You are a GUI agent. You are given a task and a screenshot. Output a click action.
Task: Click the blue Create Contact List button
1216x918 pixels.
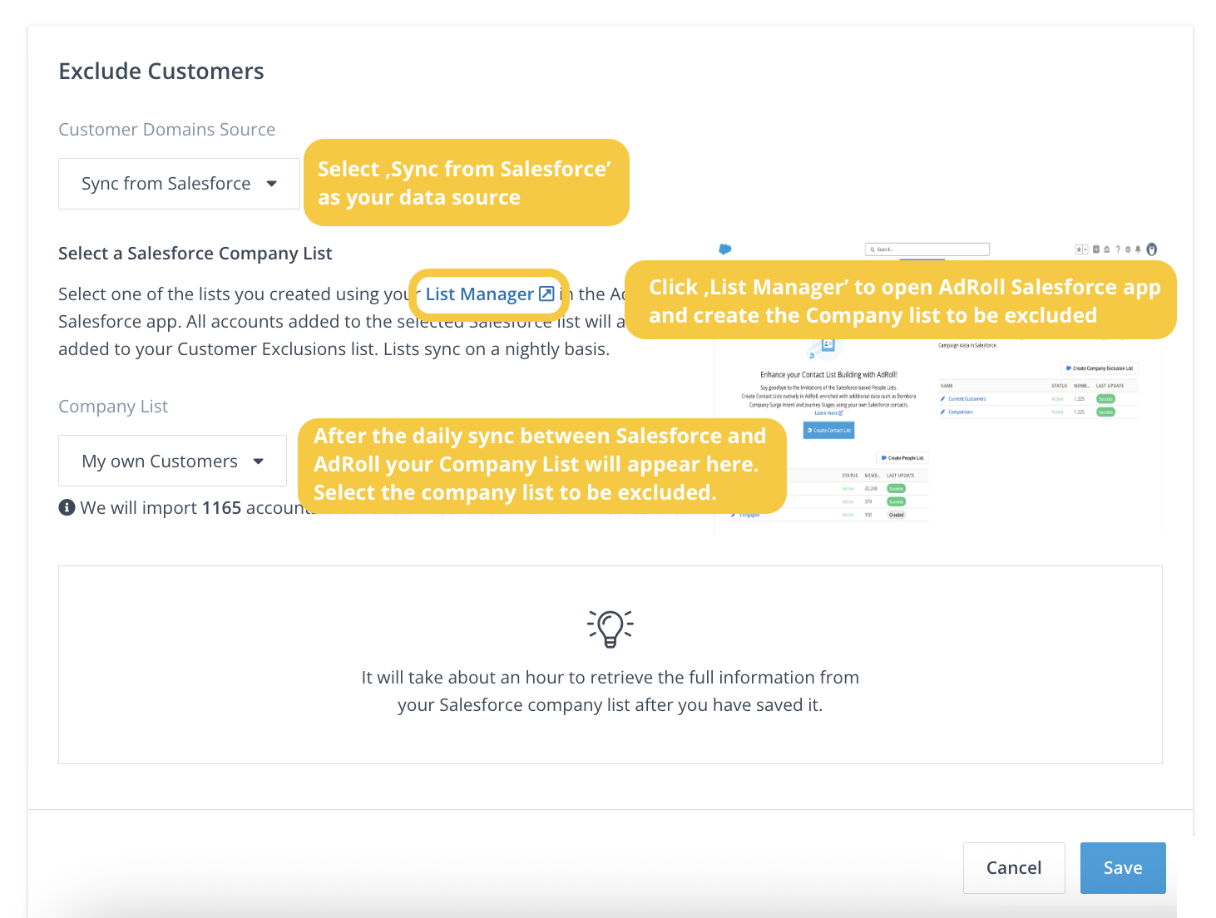(x=828, y=430)
